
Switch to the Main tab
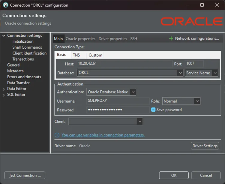pyautogui.click(x=58, y=39)
